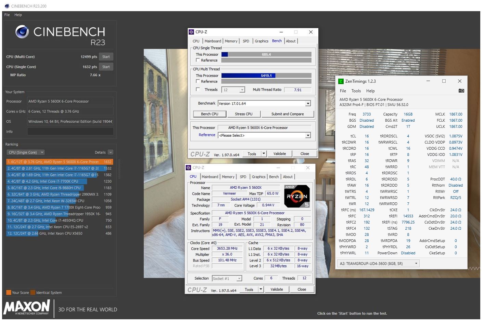This screenshot has width=483, height=322.
Task: Click Tools button in CPU-Z Bench window
Action: point(252,154)
